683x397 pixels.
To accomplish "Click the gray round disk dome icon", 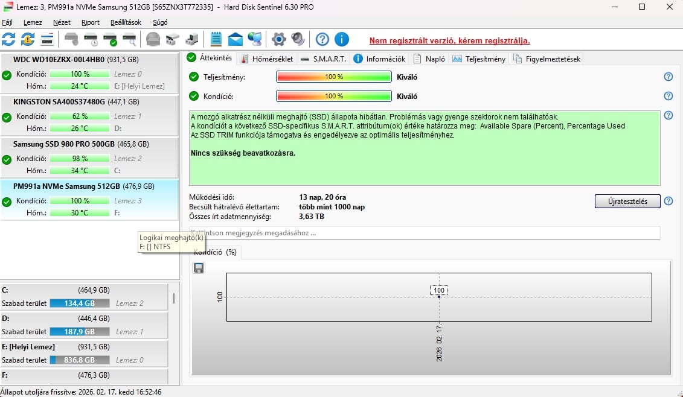I will tap(153, 40).
